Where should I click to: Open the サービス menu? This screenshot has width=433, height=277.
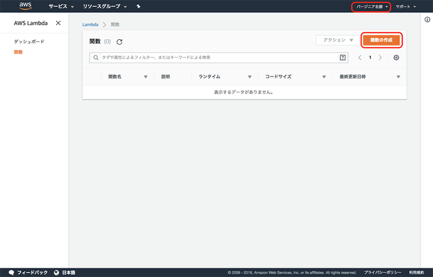coord(61,6)
